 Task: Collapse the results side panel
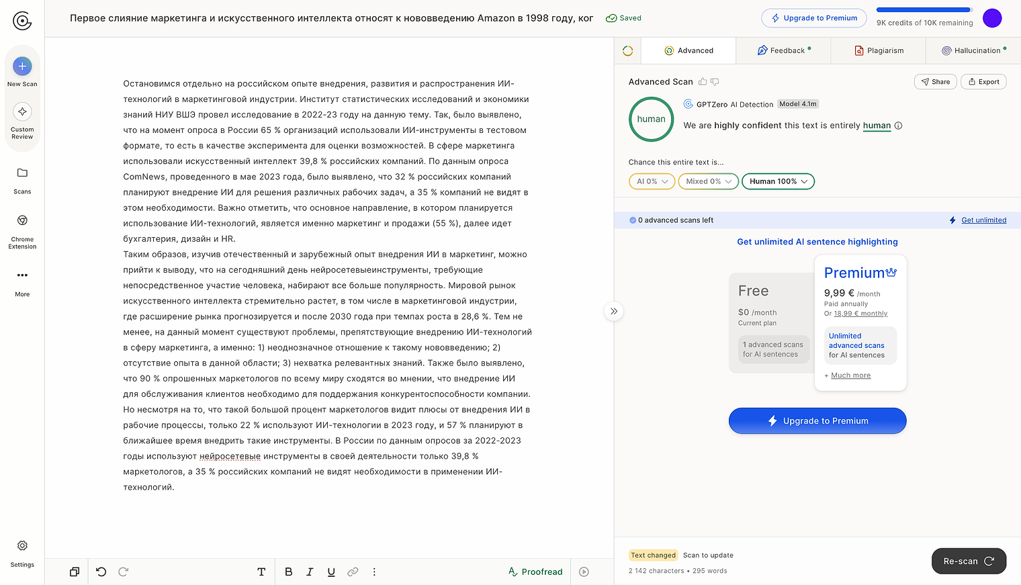(x=614, y=311)
